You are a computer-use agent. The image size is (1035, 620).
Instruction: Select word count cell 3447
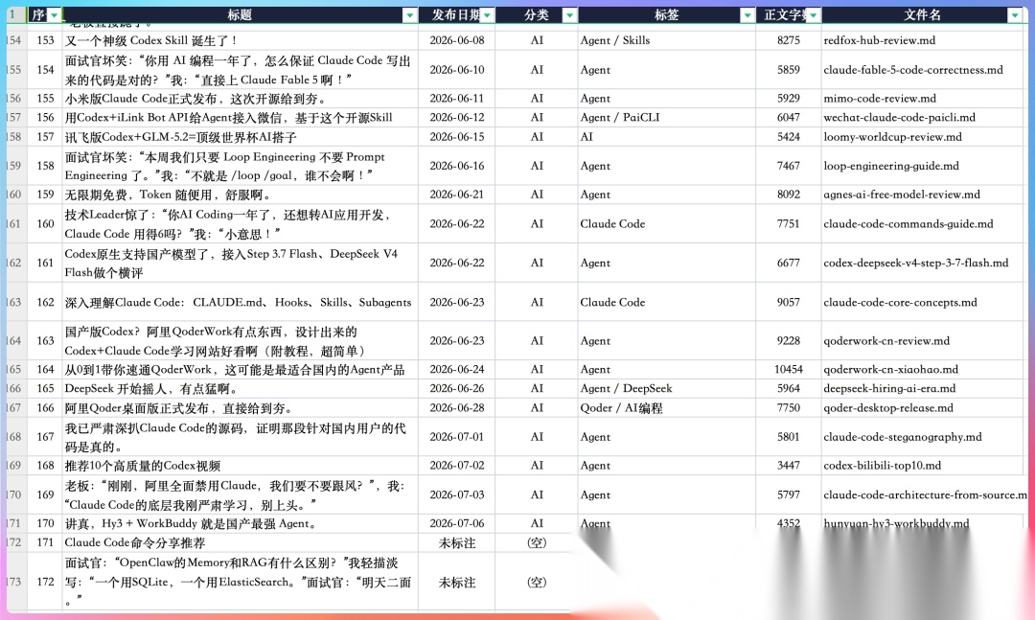click(788, 466)
